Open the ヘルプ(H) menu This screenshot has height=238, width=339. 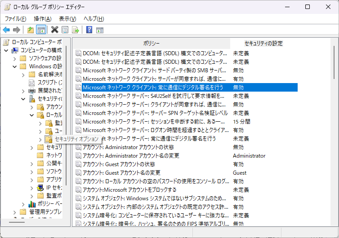pyautogui.click(x=94, y=18)
